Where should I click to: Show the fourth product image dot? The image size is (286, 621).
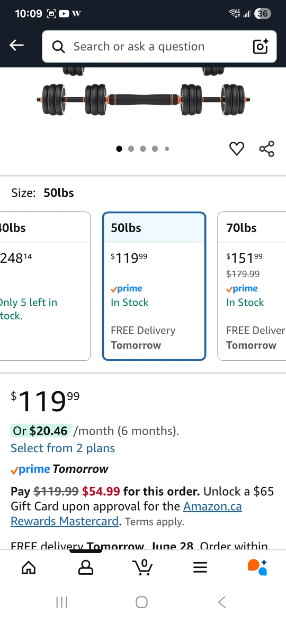155,149
